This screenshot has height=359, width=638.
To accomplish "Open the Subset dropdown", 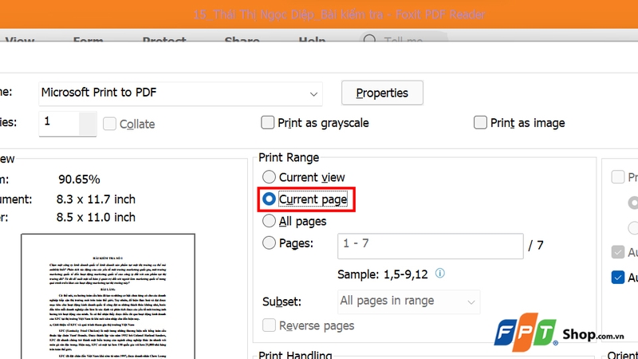I will click(x=408, y=302).
